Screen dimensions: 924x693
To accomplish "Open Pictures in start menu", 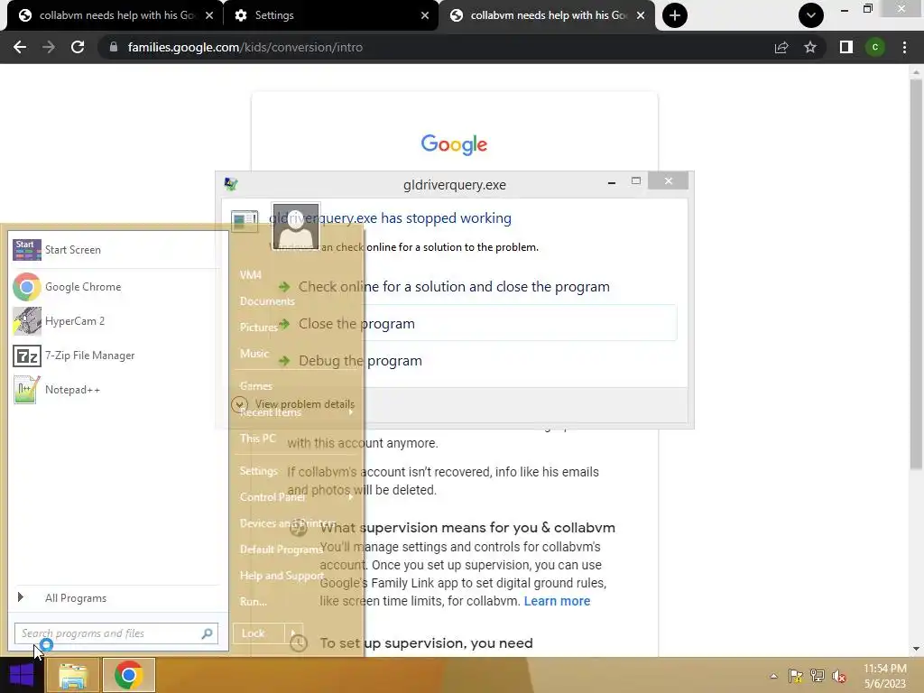I will (x=258, y=327).
